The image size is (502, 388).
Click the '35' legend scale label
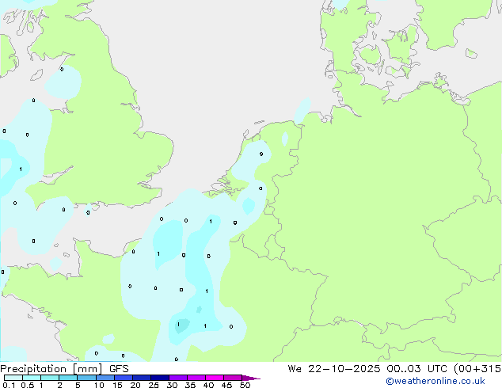click(190, 385)
